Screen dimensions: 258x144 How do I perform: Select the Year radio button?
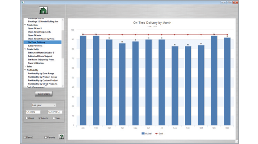[54, 118]
